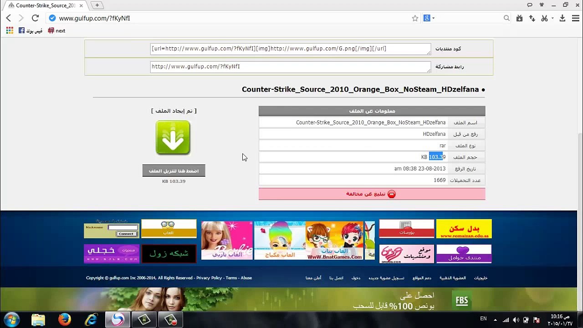Open the downloads arrow icon in toolbar
The image size is (583, 328).
pyautogui.click(x=563, y=18)
